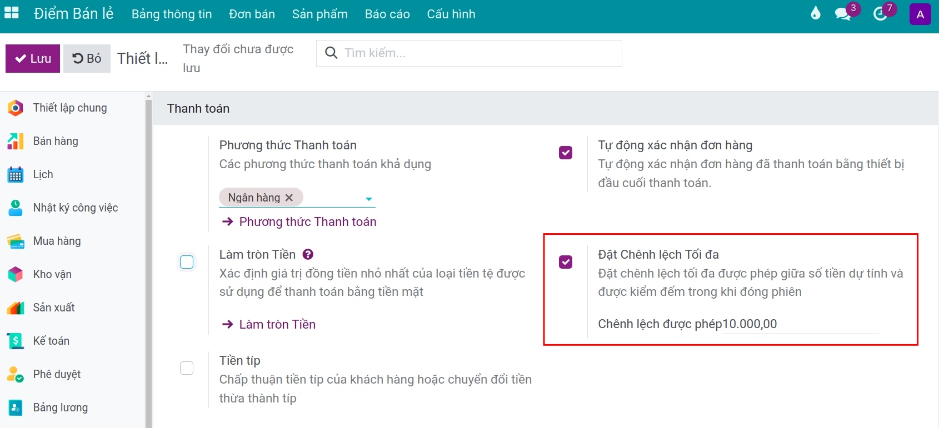939x428 pixels.
Task: Select Phê duyệt in the sidebar
Action: tap(57, 374)
